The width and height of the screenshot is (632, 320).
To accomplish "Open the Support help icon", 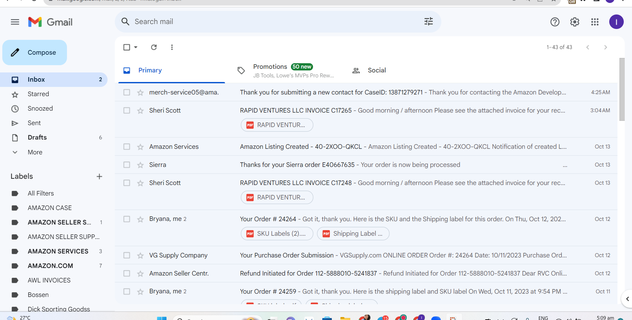I will tap(555, 22).
